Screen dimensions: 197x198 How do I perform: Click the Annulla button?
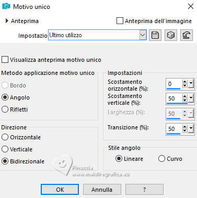pos(102,190)
